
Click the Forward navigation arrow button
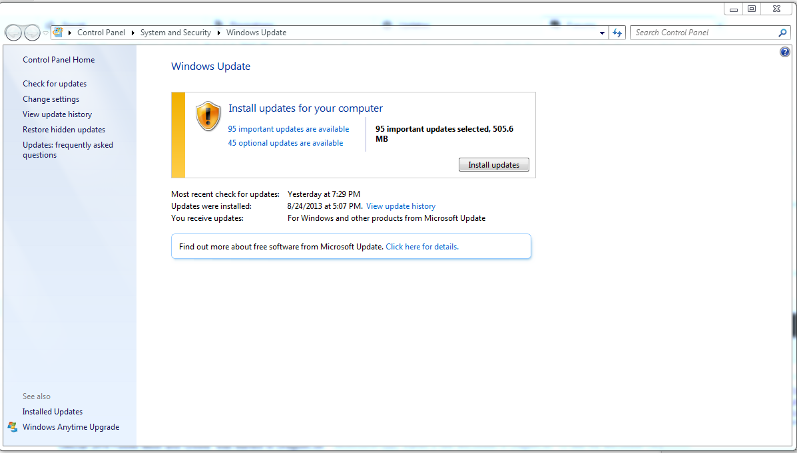coord(31,33)
